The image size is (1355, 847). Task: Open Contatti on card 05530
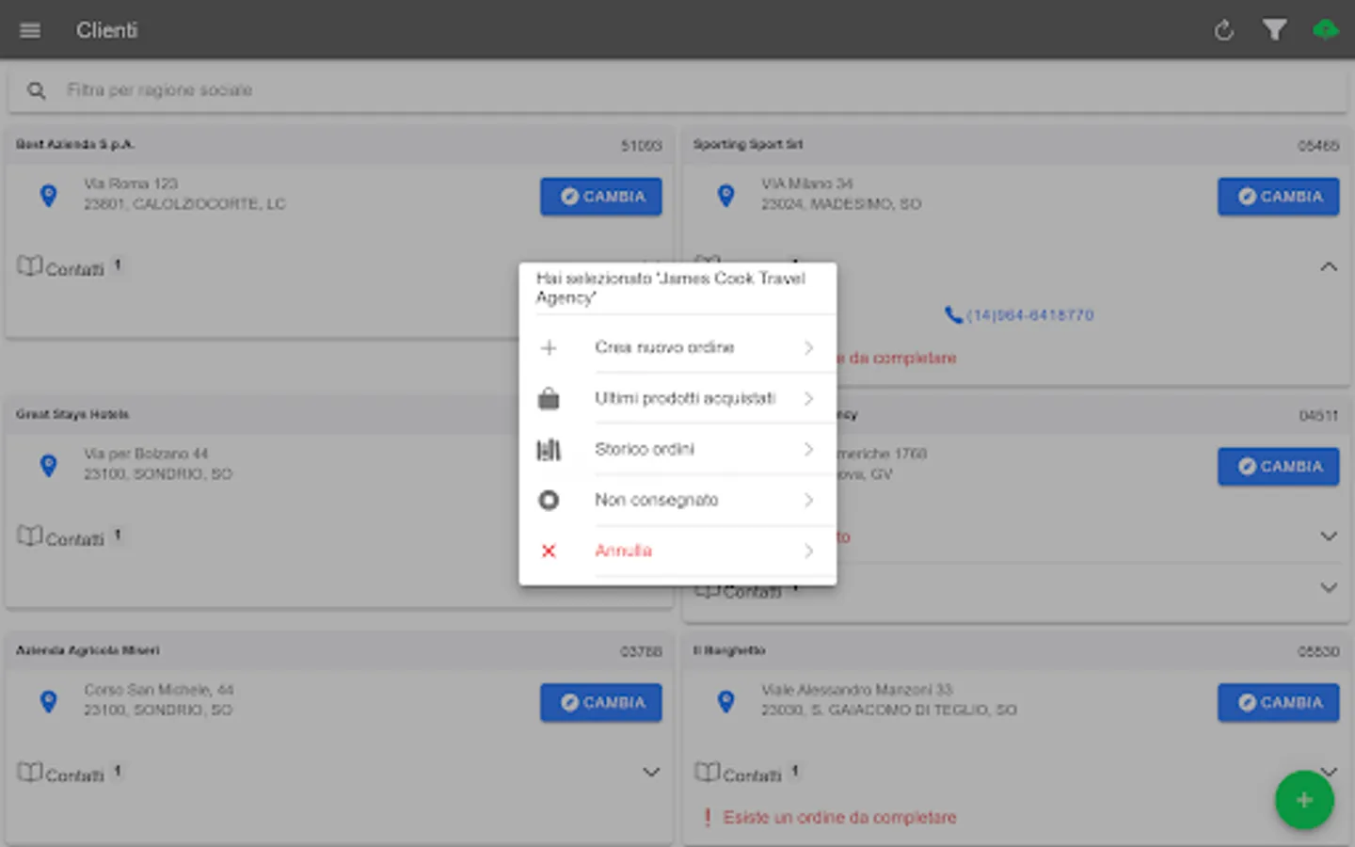(x=746, y=774)
